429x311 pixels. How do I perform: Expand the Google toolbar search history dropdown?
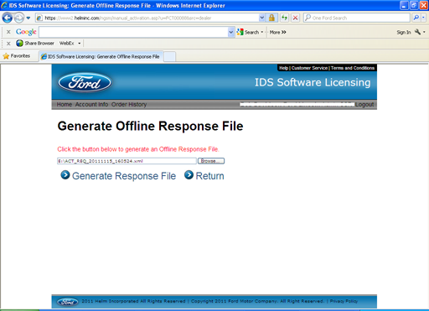231,32
